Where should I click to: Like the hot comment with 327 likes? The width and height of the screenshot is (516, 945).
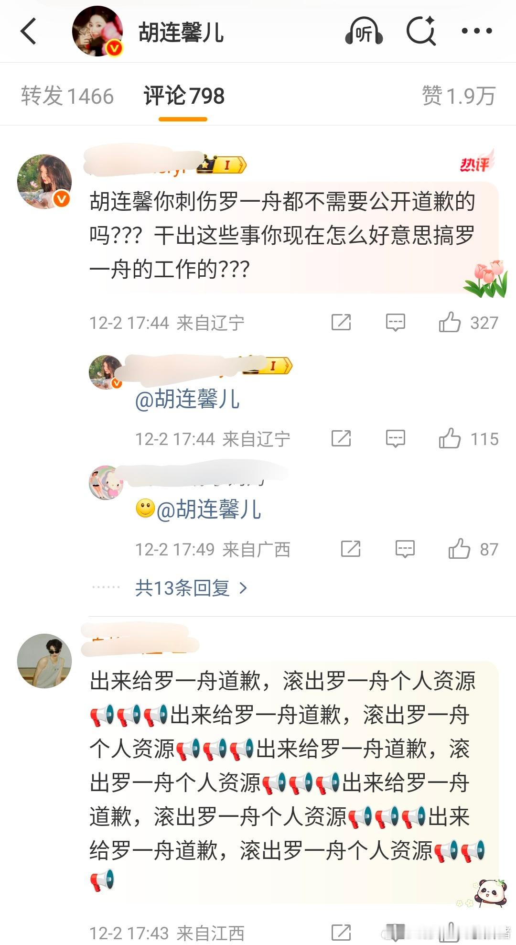coord(450,322)
